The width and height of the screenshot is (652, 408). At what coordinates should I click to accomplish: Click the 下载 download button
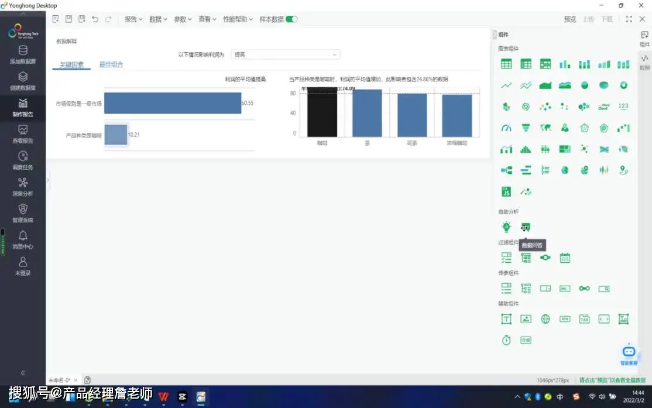point(607,19)
